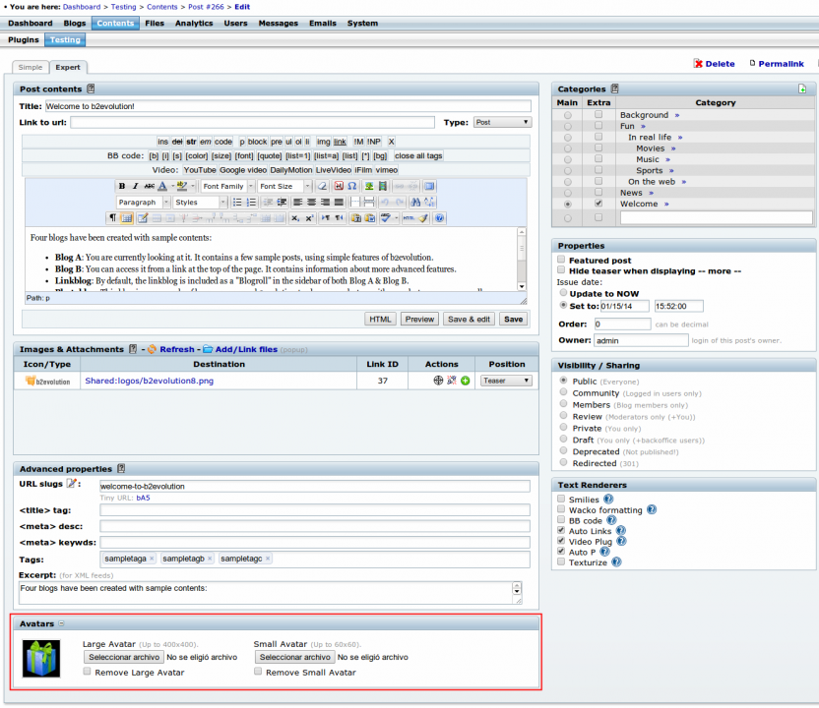Click the Save & edit button
Image resolution: width=819 pixels, height=708 pixels.
(x=469, y=320)
